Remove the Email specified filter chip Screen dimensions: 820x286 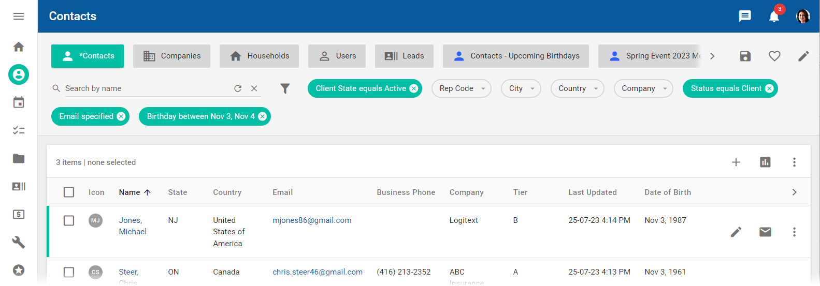click(121, 116)
